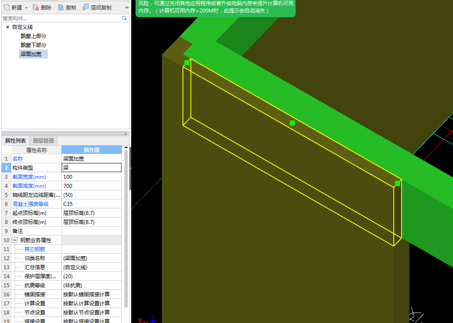Screen dimensions: 453x323
Task: Click the green midpoint grip on the beam
Action: coord(292,123)
